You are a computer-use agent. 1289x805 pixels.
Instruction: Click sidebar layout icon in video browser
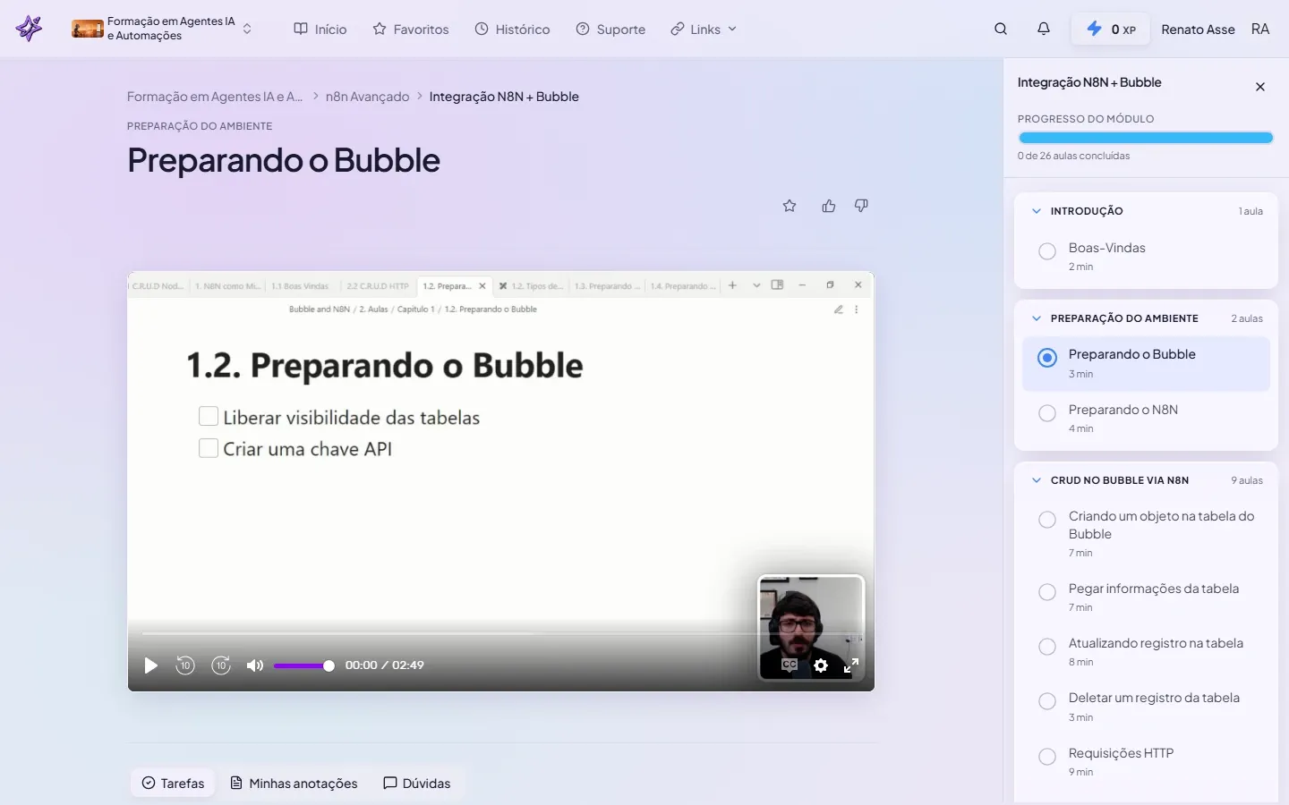(777, 285)
